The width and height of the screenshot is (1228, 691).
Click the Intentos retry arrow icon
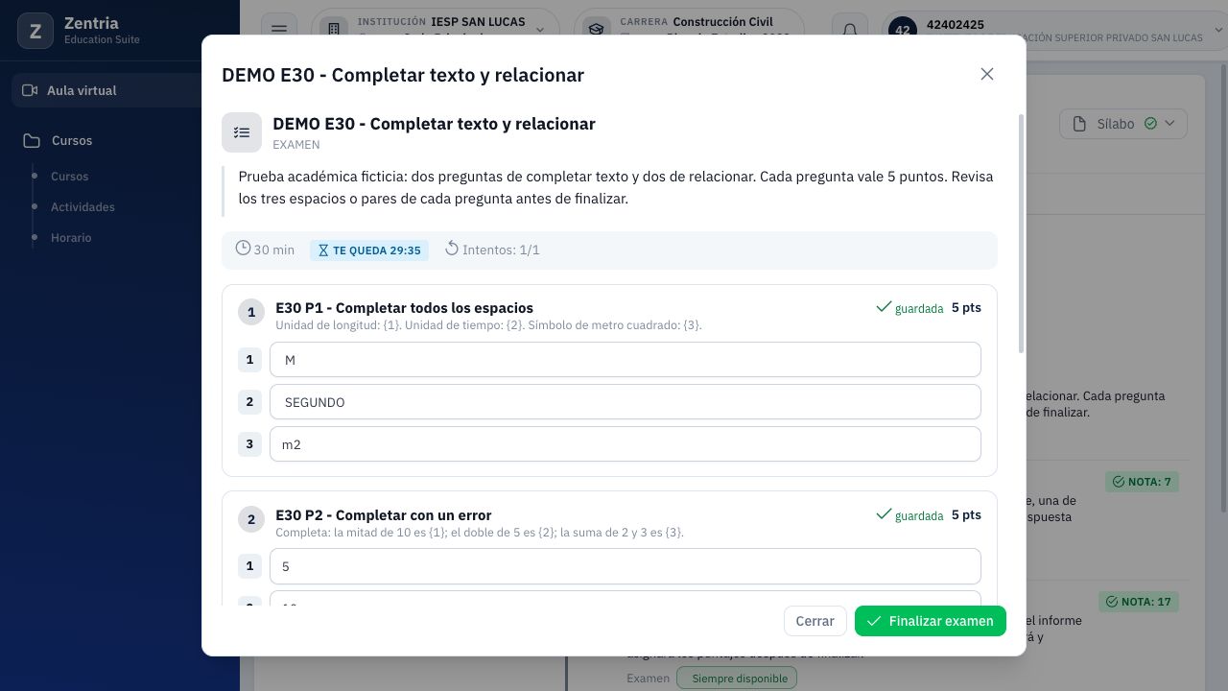pyautogui.click(x=452, y=249)
